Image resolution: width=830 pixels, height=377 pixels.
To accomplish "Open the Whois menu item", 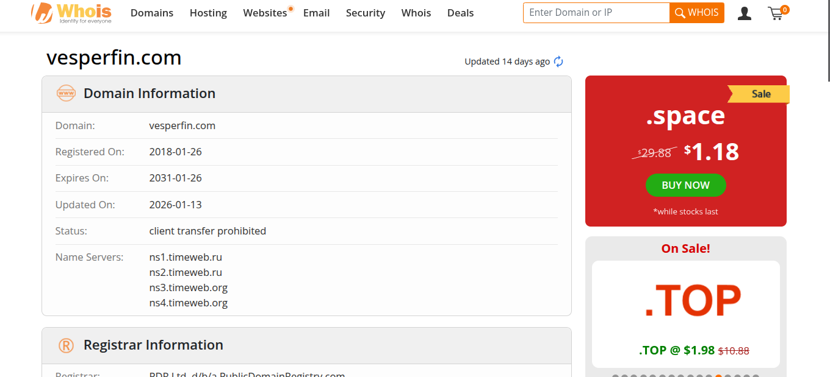I will [x=416, y=13].
